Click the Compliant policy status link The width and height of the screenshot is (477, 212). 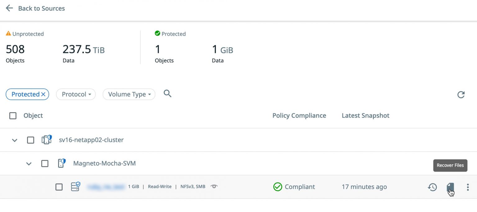tap(294, 187)
